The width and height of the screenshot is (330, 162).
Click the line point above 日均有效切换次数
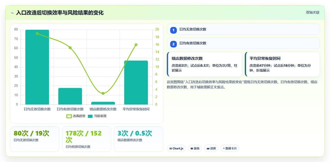tap(70, 47)
